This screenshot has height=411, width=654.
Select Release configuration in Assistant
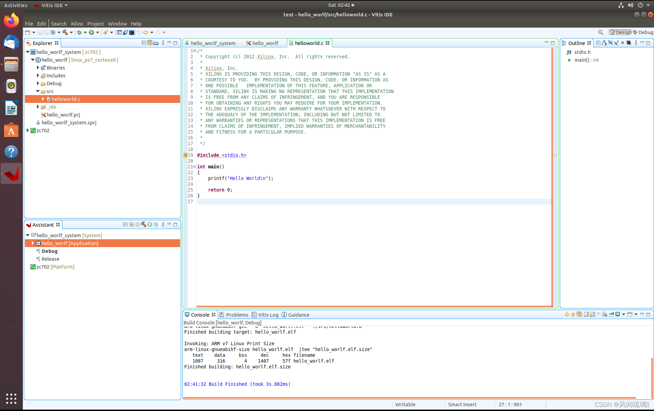pos(50,259)
